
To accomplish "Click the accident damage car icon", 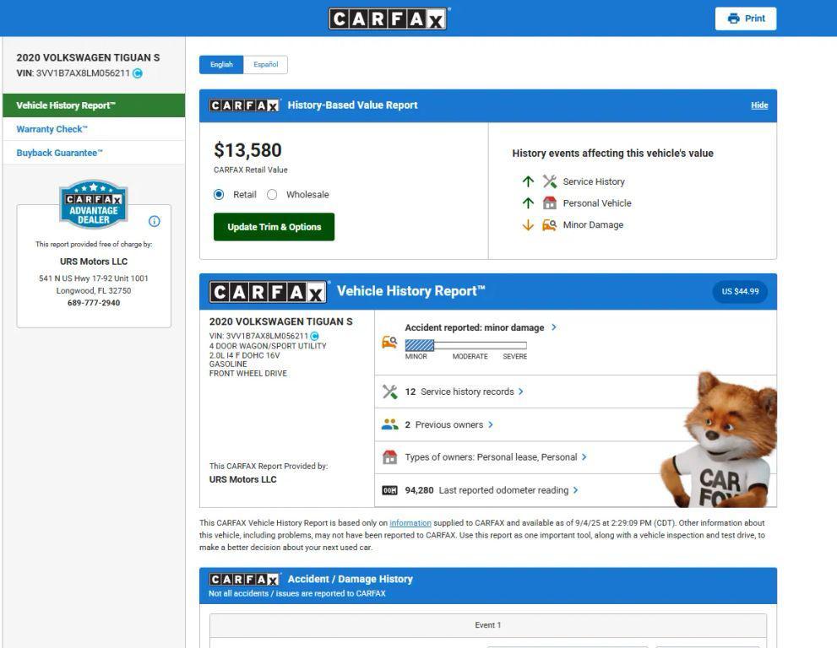I will [389, 342].
